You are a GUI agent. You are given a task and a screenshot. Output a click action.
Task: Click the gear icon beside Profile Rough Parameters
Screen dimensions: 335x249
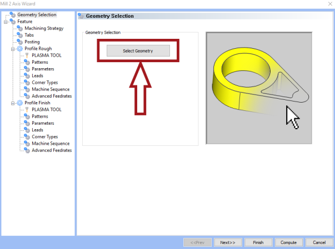(x=27, y=69)
